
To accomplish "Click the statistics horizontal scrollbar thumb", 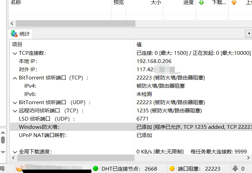I will (x=76, y=158).
